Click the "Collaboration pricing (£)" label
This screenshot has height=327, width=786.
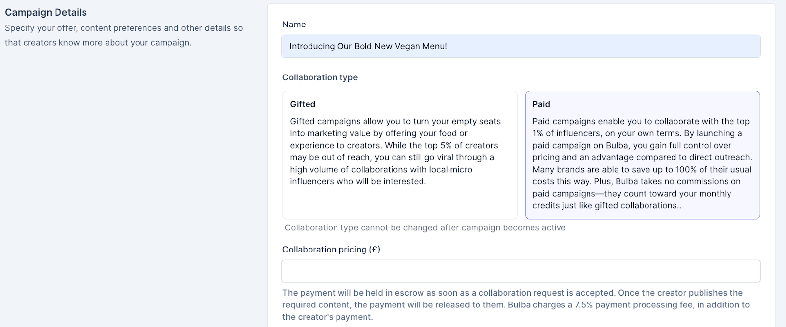click(331, 249)
